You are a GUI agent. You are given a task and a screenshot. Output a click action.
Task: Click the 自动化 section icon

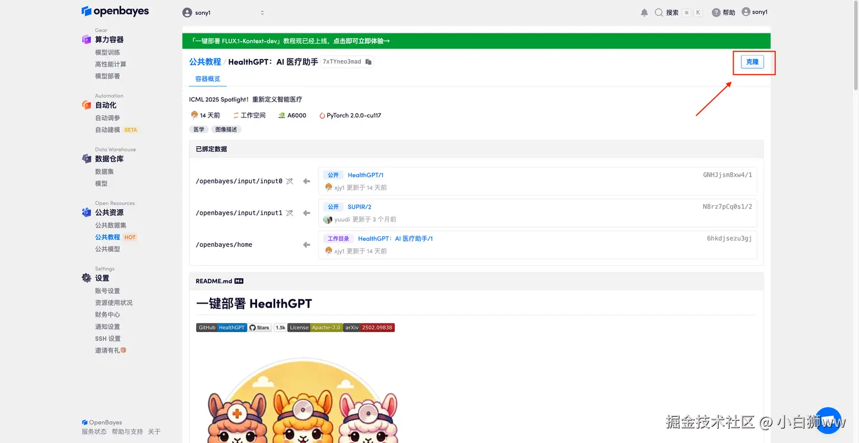click(x=86, y=105)
